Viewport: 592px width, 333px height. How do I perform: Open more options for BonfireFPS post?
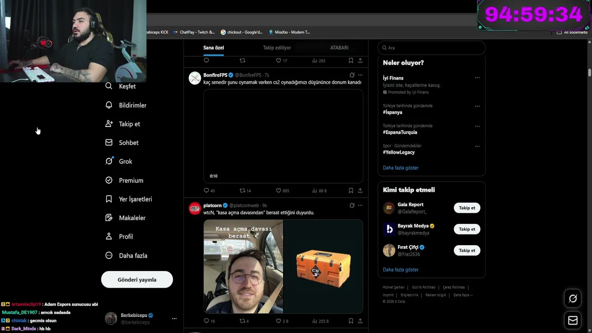pos(360,75)
